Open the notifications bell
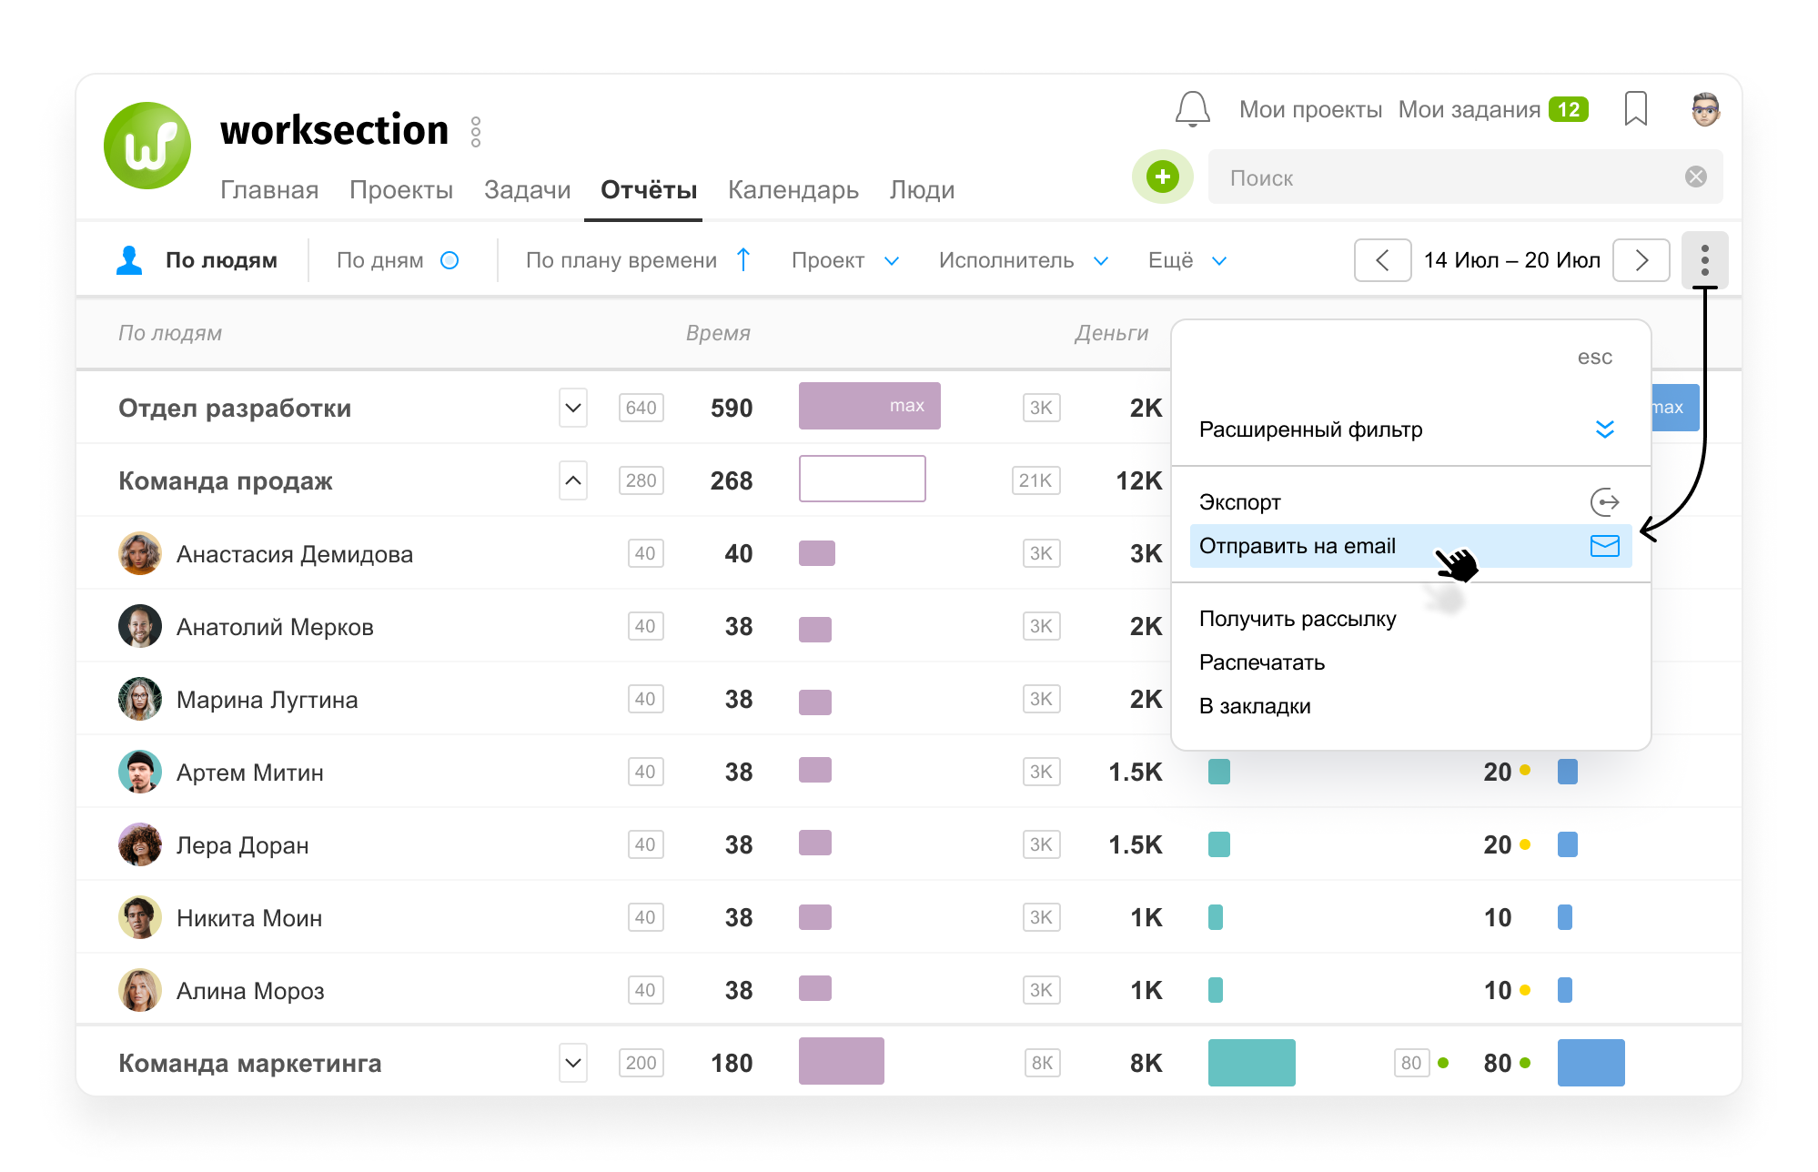1818x1172 pixels. (1192, 109)
